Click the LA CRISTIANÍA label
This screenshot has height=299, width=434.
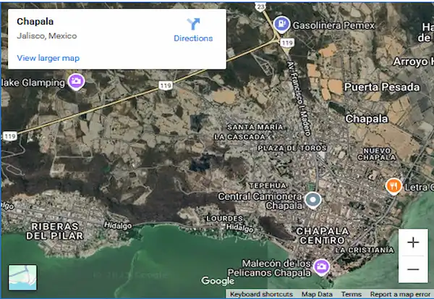(365, 250)
